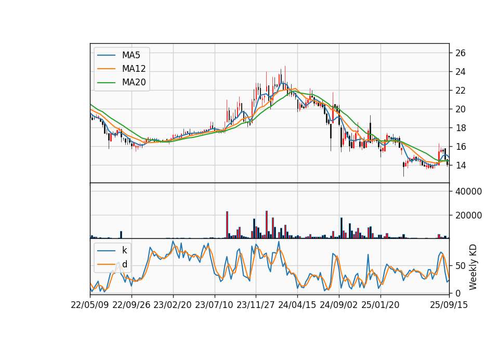
Task: Click the 23/07/10 date tick label
Action: pos(214,305)
